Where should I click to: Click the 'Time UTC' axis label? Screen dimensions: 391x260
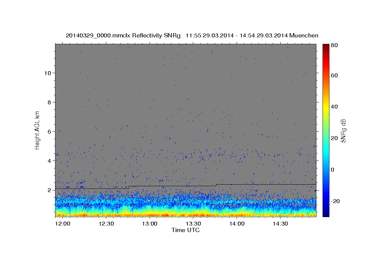pos(185,230)
